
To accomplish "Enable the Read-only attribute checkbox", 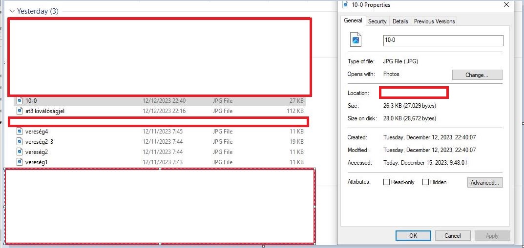I will (386, 182).
